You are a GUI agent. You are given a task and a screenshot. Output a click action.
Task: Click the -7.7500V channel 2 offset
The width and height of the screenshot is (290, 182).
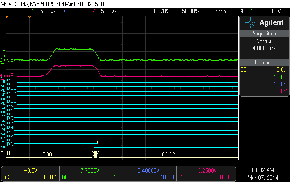click(89, 170)
